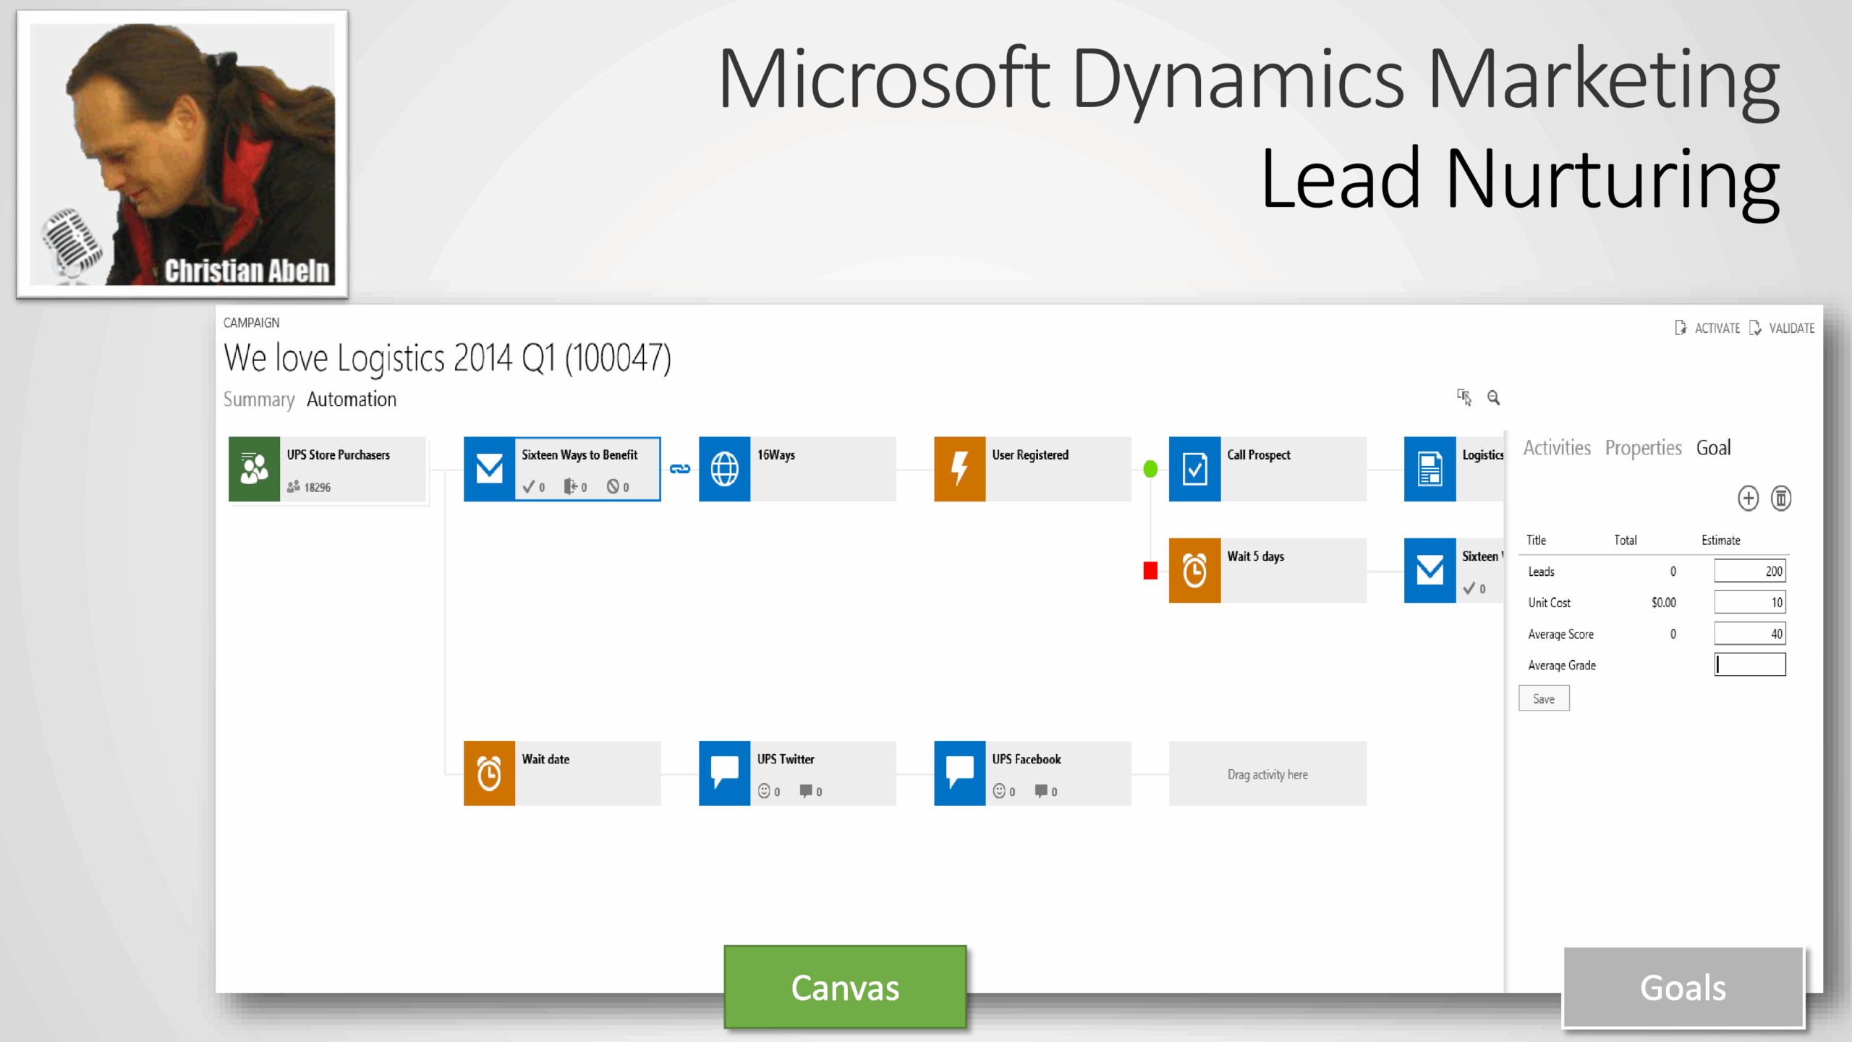The height and width of the screenshot is (1042, 1852).
Task: Click the Christian Abeln presenter photo
Action: (182, 154)
